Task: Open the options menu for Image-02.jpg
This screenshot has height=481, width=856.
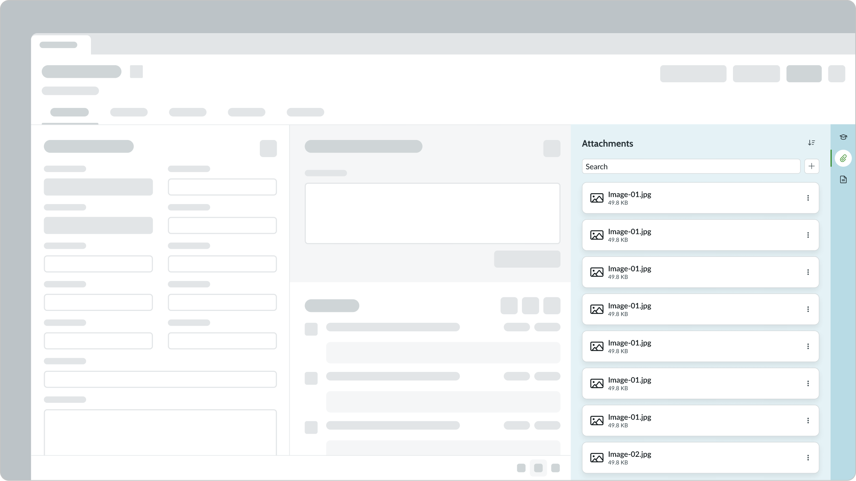Action: 808,458
